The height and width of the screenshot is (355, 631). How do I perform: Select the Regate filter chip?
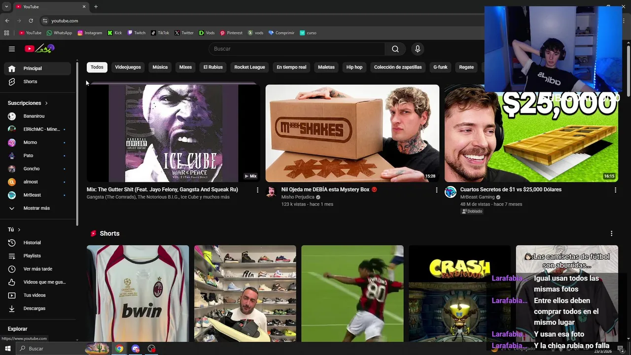point(466,67)
